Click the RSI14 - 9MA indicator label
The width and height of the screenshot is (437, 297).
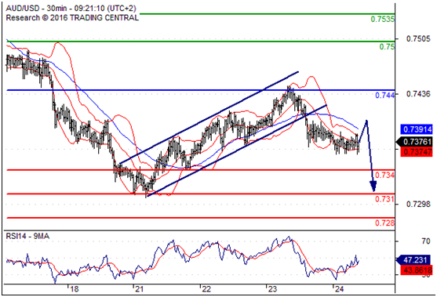[x=27, y=237]
